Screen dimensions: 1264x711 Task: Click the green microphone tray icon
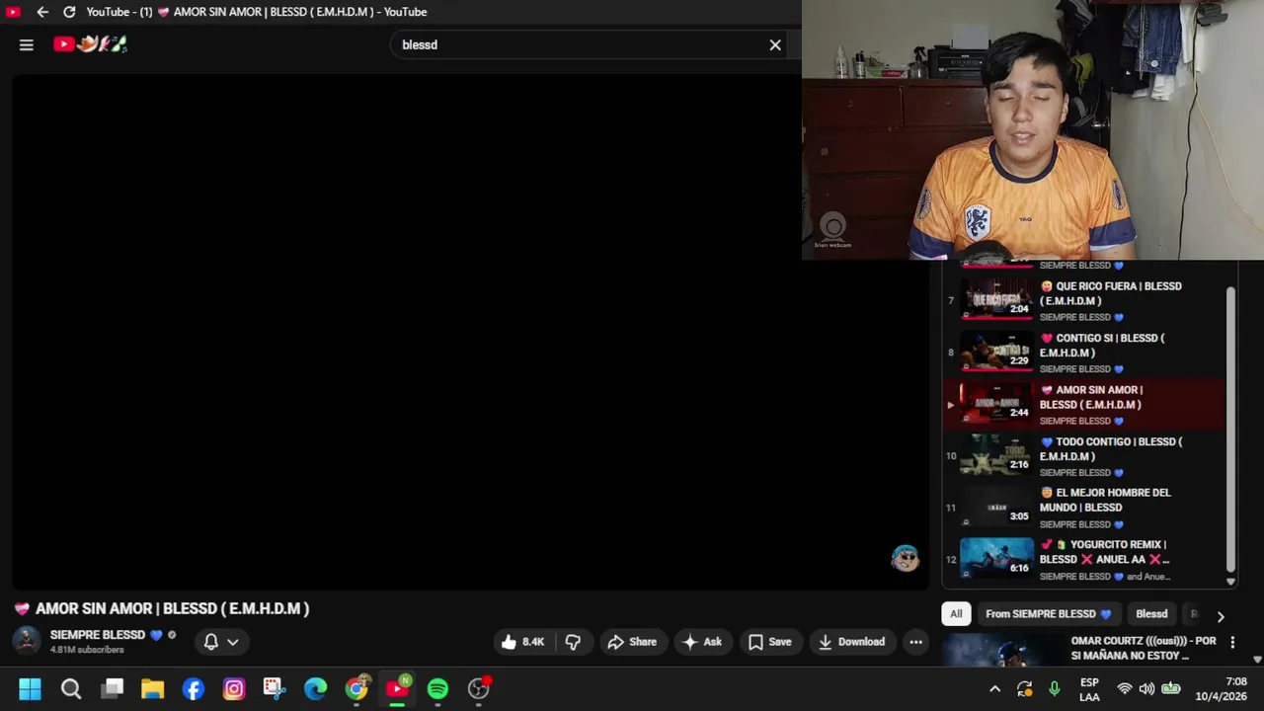point(1054,689)
